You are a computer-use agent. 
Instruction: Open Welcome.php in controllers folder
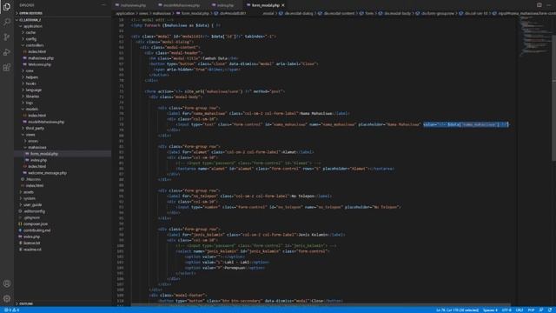tap(39, 64)
